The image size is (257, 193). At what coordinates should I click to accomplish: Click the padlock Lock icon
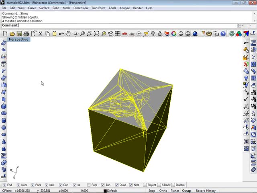click(160, 34)
